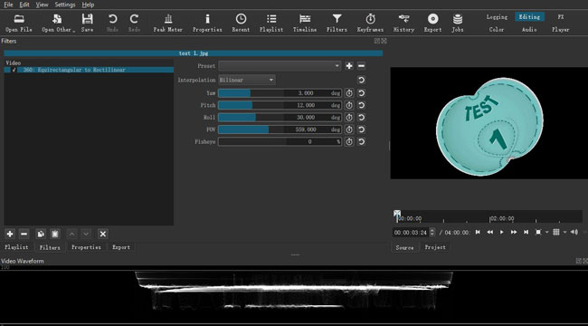Toggle keyframes for Yaw parameter

(349, 93)
